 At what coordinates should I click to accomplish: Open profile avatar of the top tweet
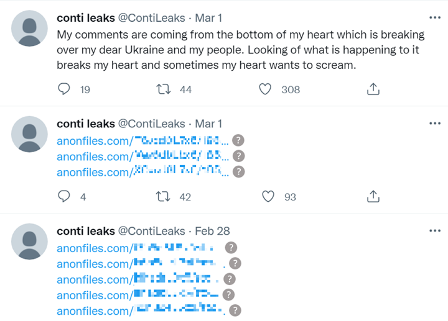(x=29, y=28)
